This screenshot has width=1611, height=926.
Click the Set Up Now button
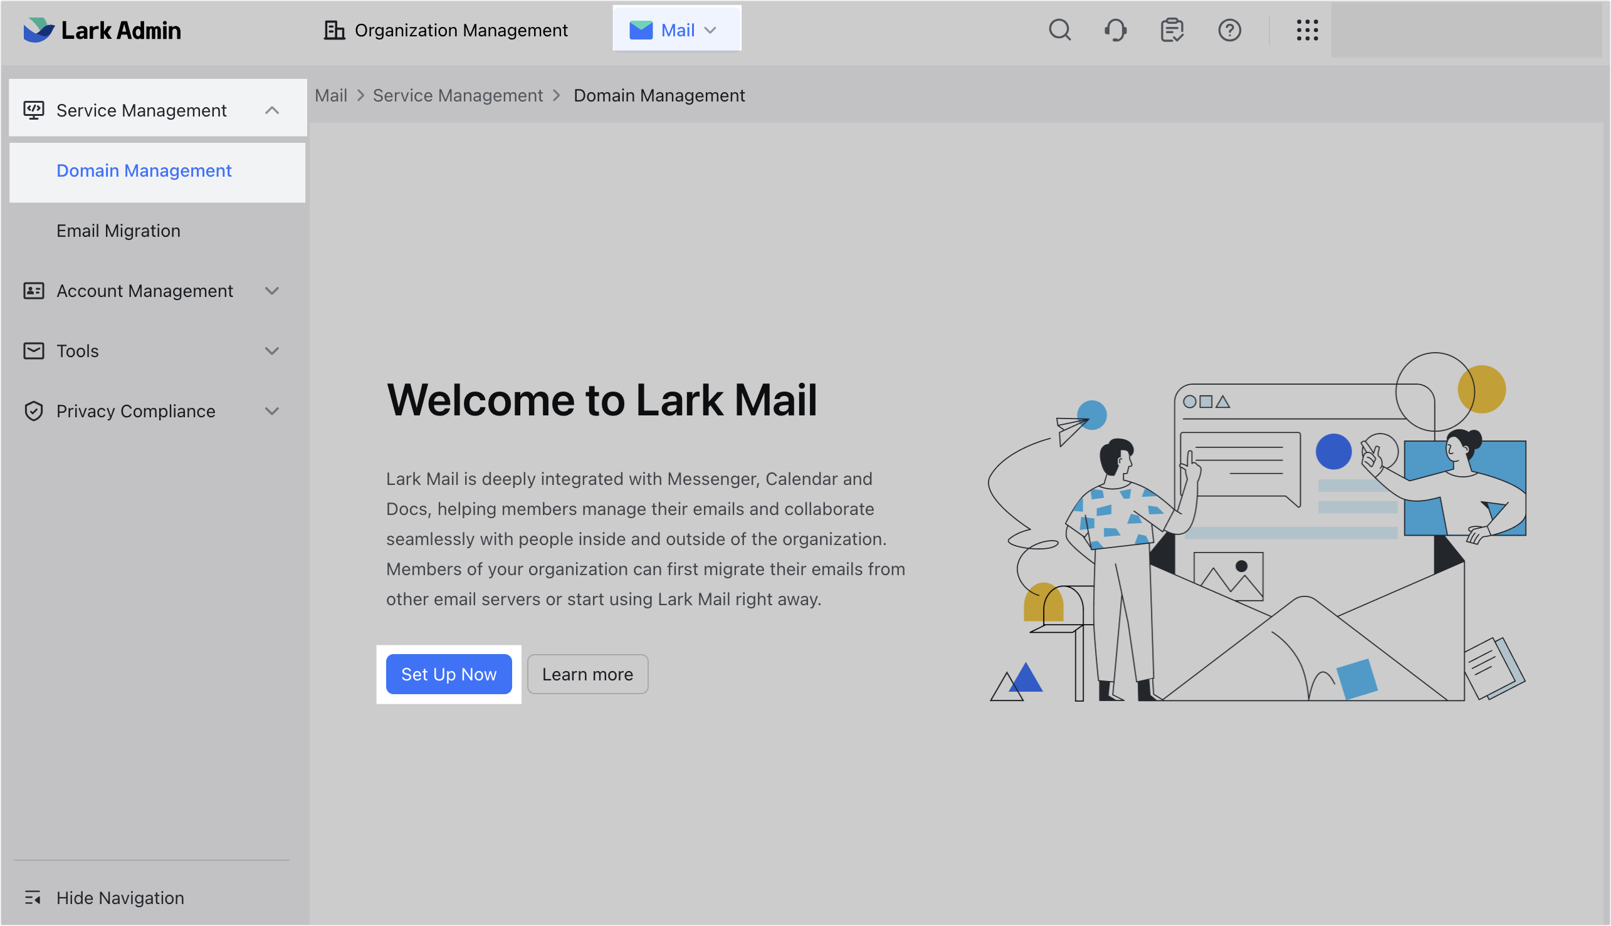pos(449,674)
